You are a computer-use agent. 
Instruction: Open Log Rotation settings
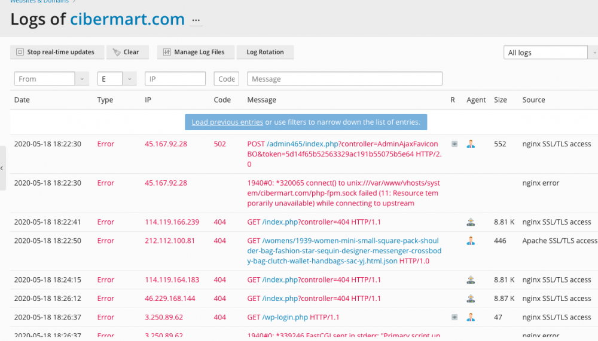(265, 52)
